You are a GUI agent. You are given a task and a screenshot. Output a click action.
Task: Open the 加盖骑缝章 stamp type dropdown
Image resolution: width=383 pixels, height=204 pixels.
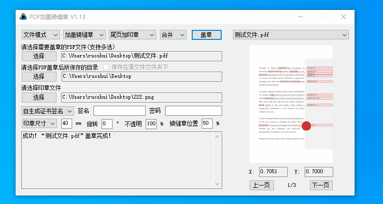[x=84, y=35]
